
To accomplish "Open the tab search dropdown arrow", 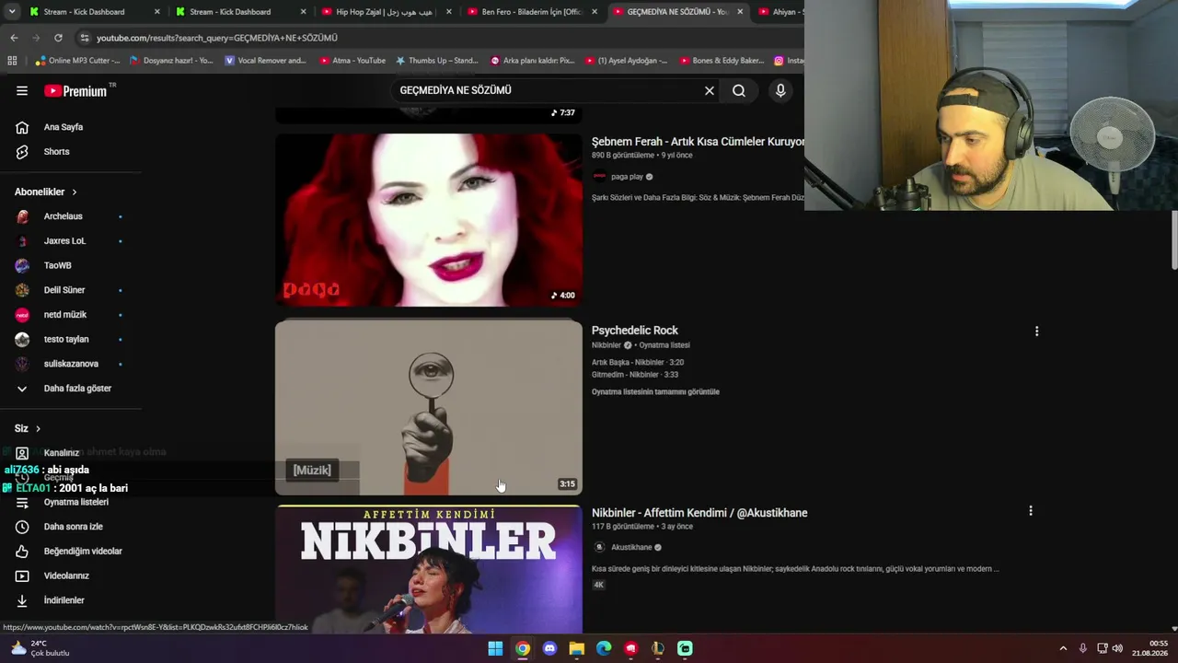I will click(12, 12).
